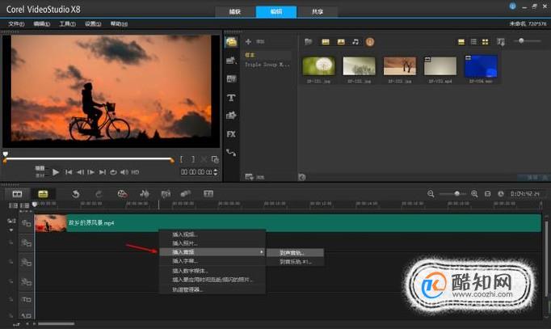Viewport: 551px width, 329px height.
Task: Switch library to thumbnail view
Action: tap(485, 42)
